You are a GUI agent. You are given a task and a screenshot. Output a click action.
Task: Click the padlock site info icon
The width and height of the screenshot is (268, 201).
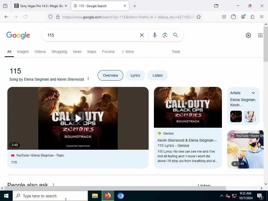[x=58, y=17]
